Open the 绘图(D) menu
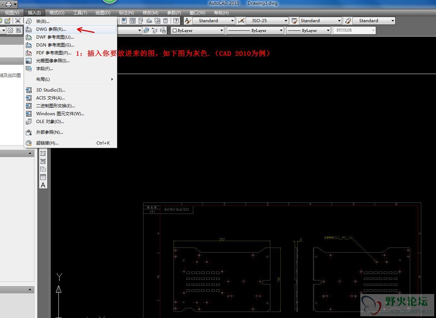Viewport: 436px width, 318px height. click(103, 13)
